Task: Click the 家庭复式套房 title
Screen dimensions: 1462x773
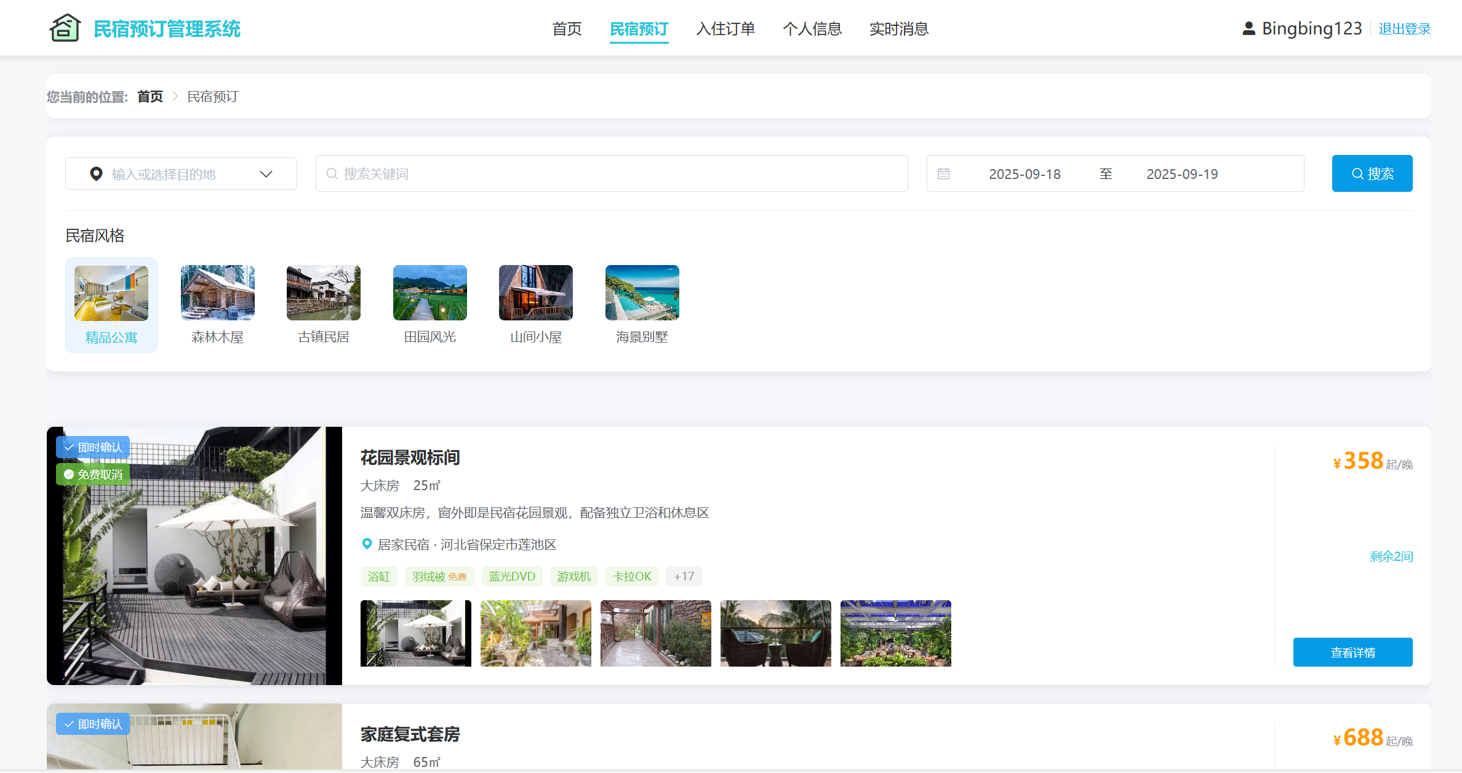Action: pyautogui.click(x=410, y=734)
